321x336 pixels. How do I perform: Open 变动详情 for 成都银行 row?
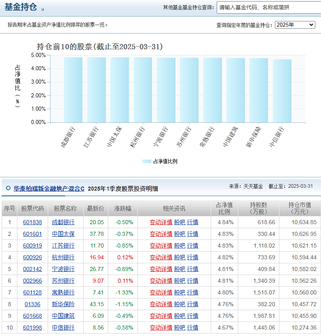(161, 222)
